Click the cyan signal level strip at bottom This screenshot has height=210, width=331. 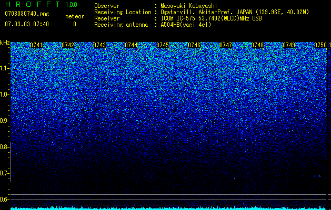coord(169,208)
